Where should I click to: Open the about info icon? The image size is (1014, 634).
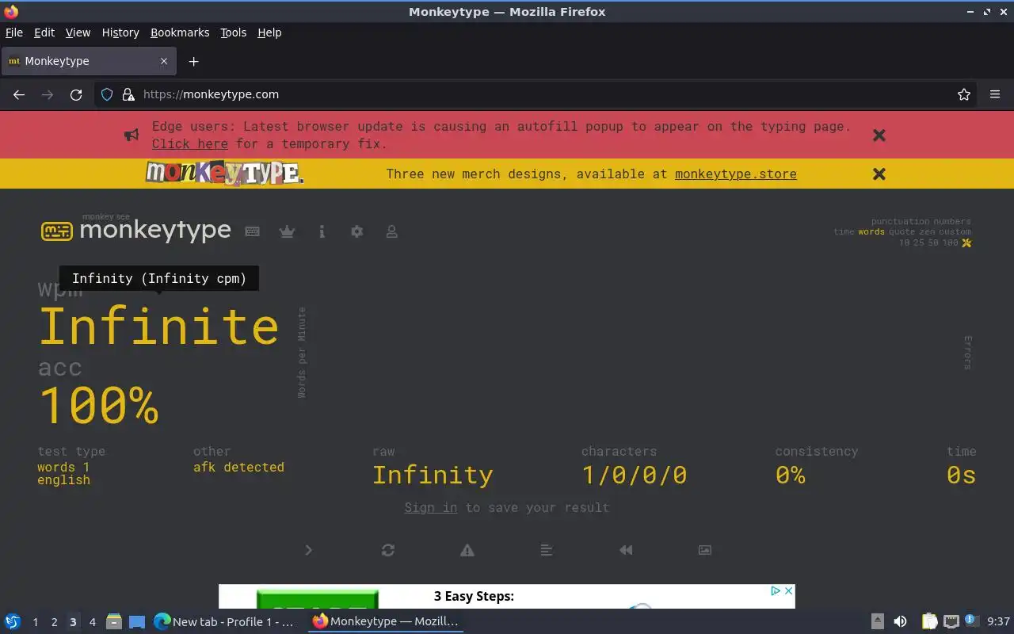coord(322,231)
